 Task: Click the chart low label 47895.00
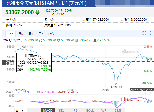(116, 87)
